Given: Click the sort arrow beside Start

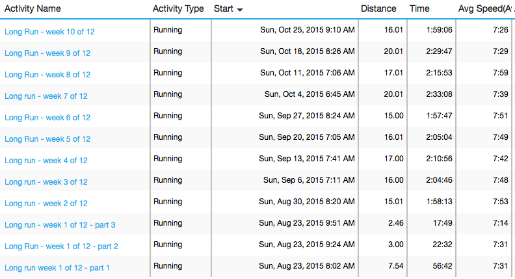Looking at the screenshot, I should coord(240,10).
